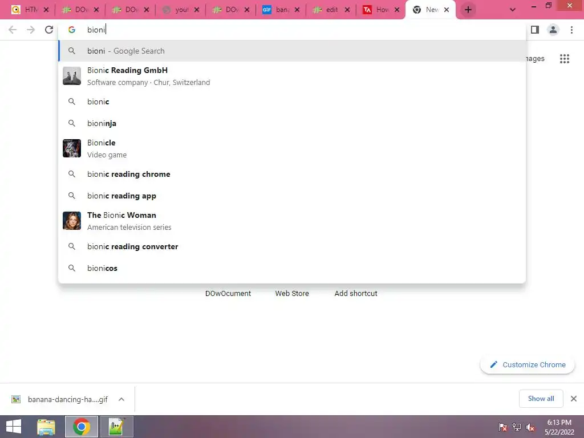The height and width of the screenshot is (438, 584).
Task: Close the 'edit' tab
Action: click(347, 10)
